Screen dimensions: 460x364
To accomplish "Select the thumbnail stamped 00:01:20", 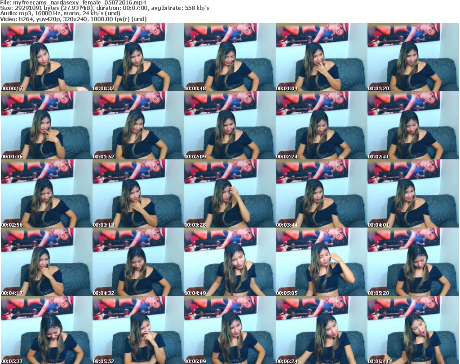I will (413, 57).
